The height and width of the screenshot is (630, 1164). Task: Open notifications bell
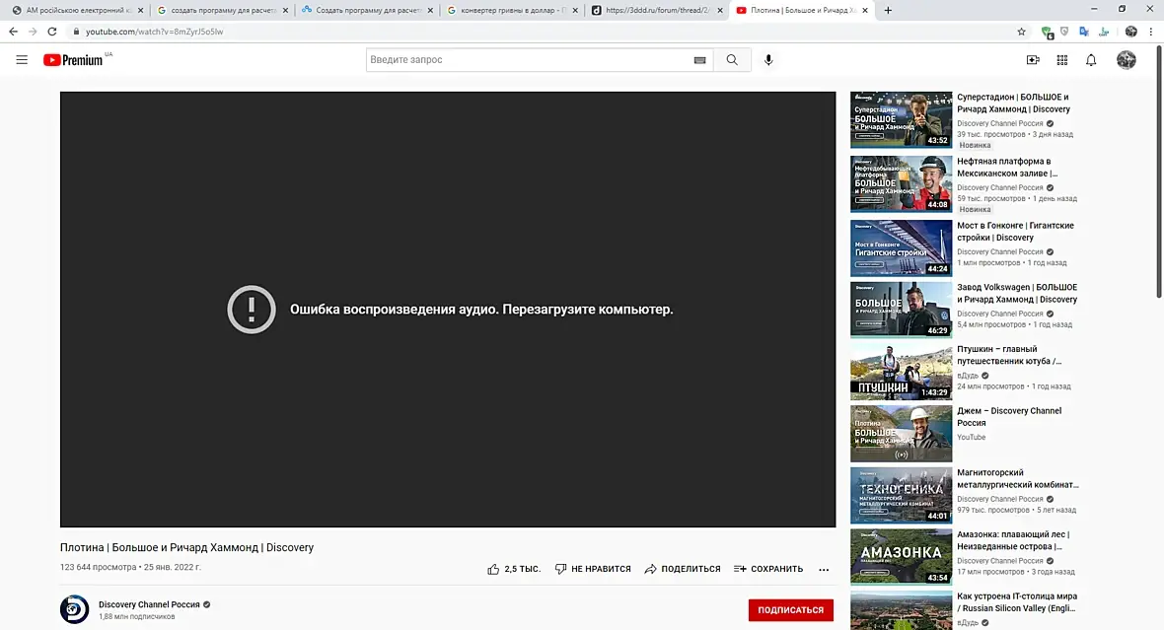1090,60
